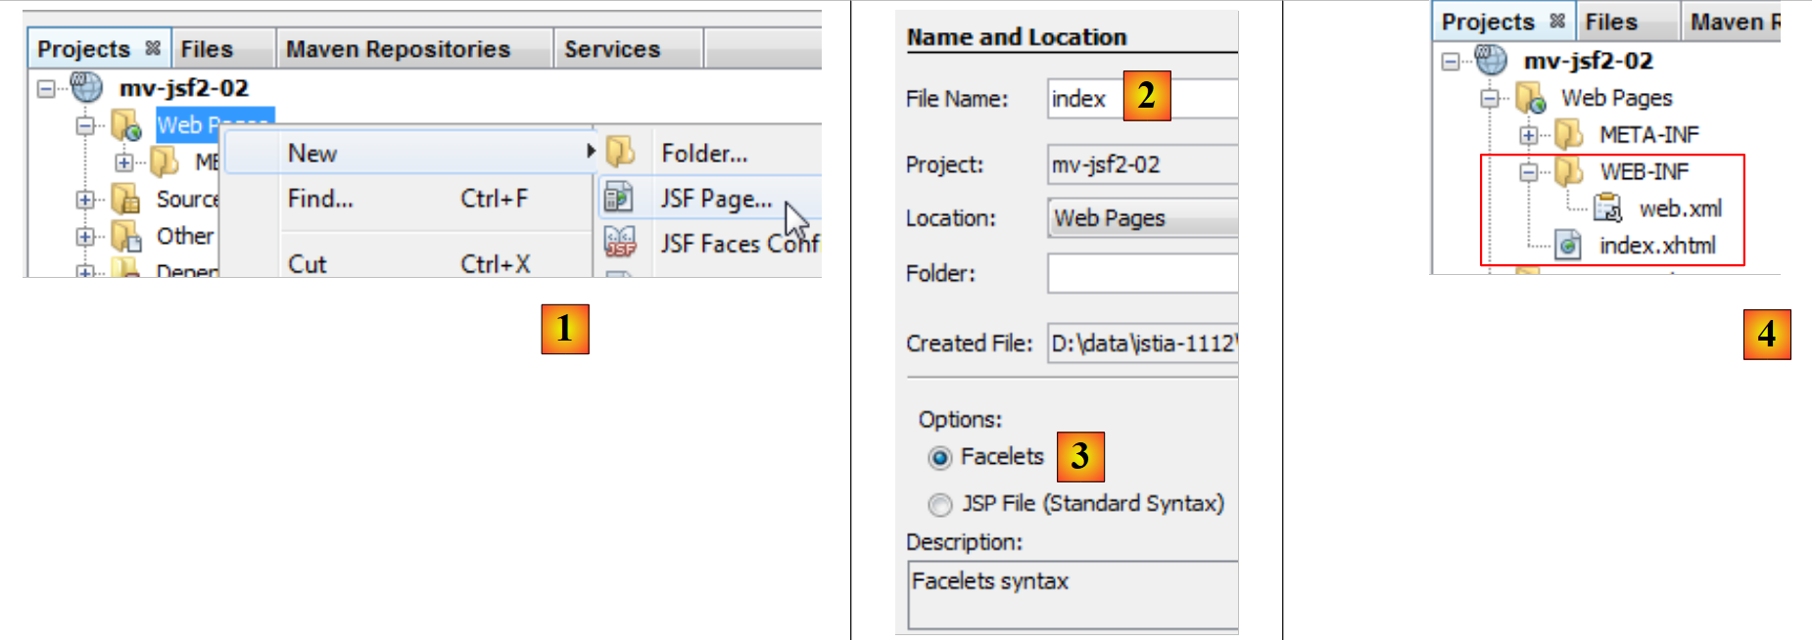Click the META-INF folder icon in right tree

click(x=1569, y=134)
